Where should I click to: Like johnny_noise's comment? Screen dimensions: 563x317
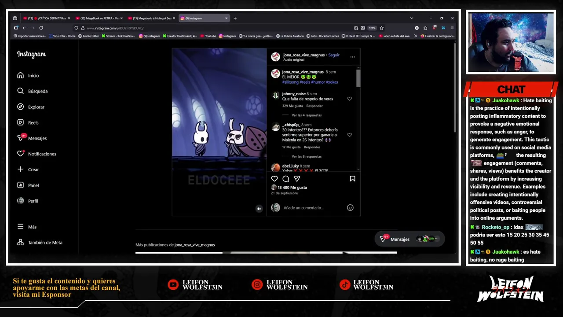pyautogui.click(x=350, y=99)
